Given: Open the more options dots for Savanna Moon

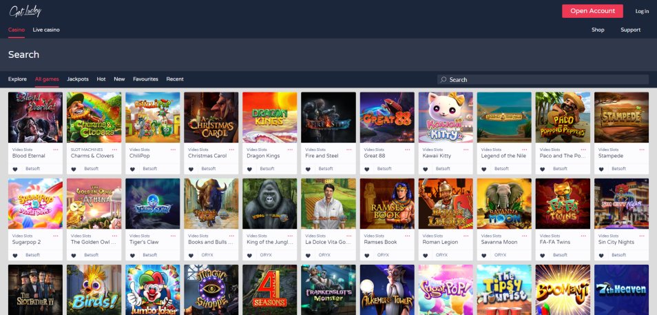Looking at the screenshot, I should [525, 236].
